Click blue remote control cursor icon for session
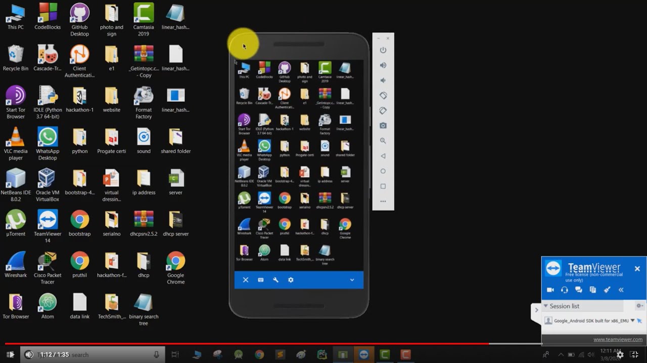This screenshot has height=363, width=647. click(639, 321)
